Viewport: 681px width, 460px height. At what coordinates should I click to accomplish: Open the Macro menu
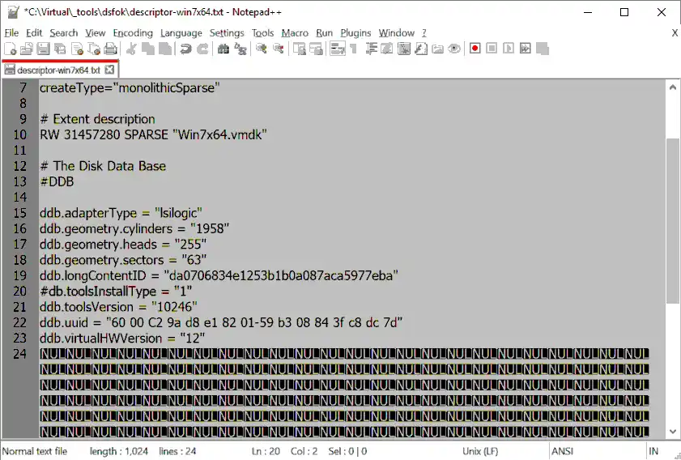pos(295,33)
